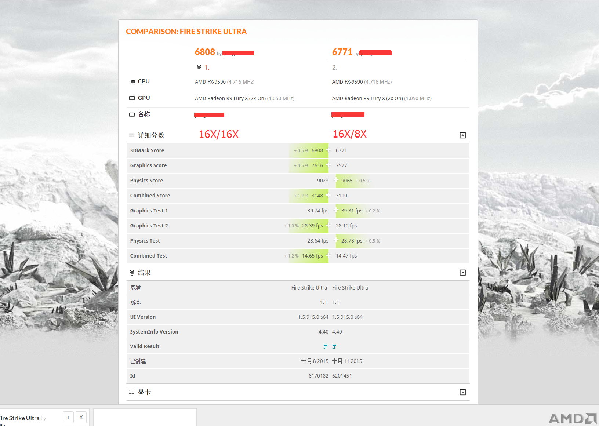Image resolution: width=599 pixels, height=426 pixels.
Task: Open the 6808 score result link
Action: point(205,52)
